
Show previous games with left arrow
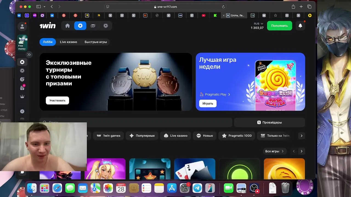pyautogui.click(x=294, y=151)
